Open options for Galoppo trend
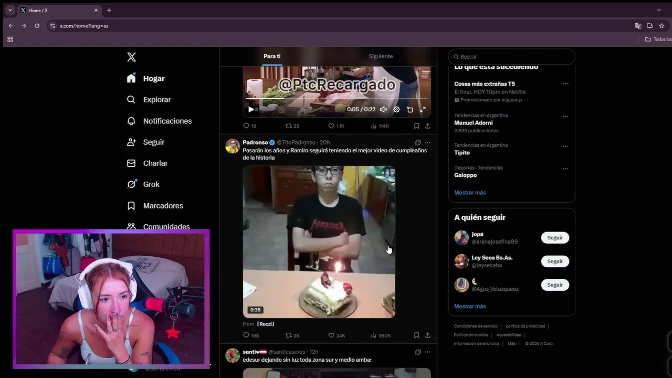 (x=565, y=169)
